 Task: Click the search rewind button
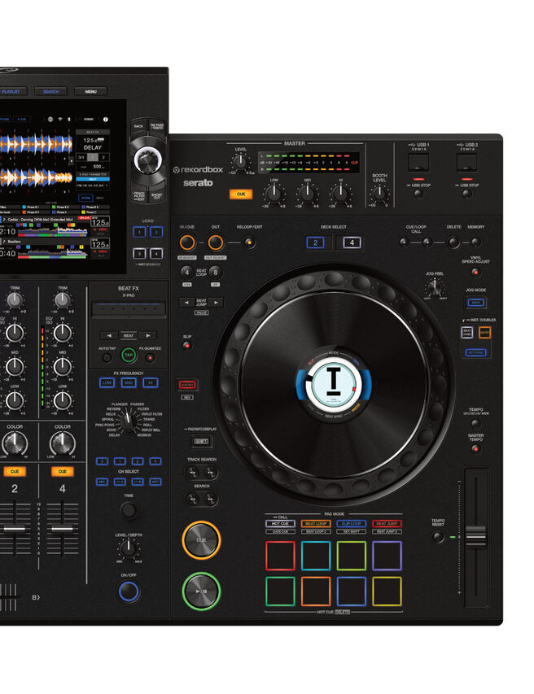(192, 500)
